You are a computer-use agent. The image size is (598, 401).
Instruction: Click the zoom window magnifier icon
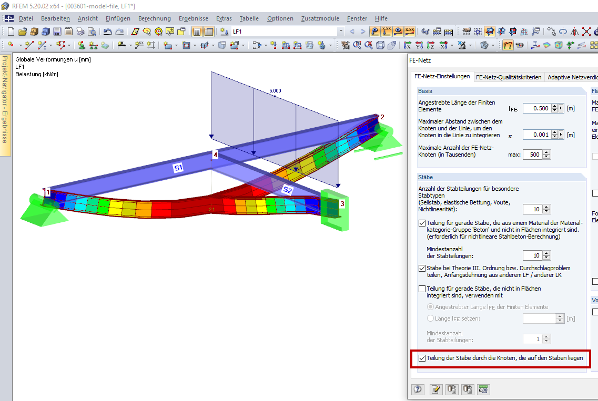point(357,45)
